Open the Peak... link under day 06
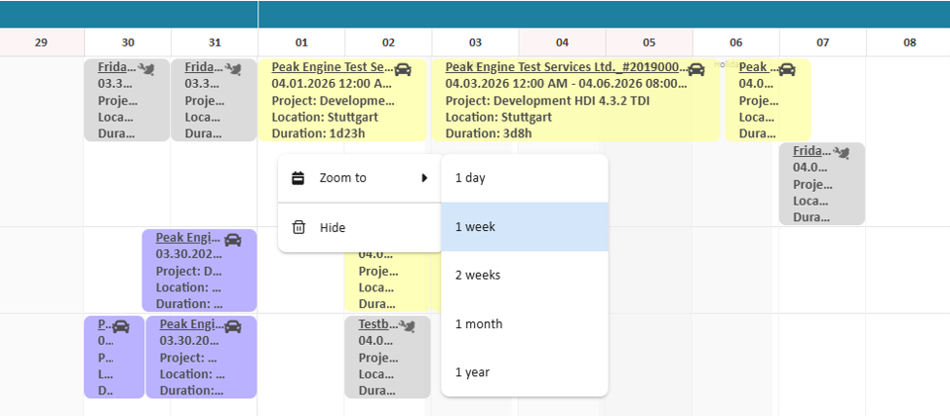The image size is (950, 416). [759, 66]
